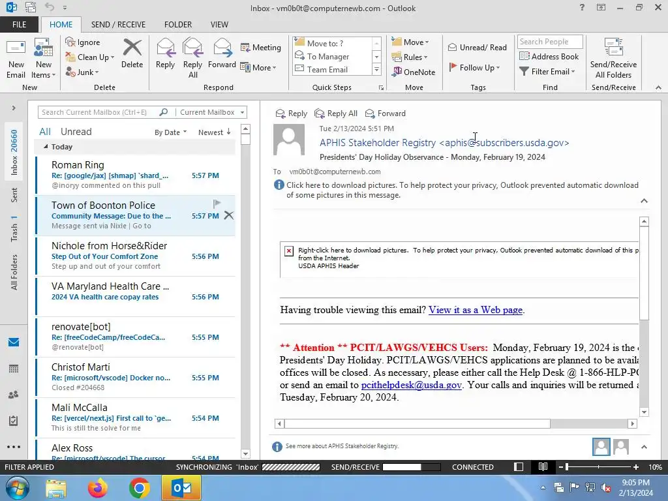The height and width of the screenshot is (501, 668).
Task: Click the pcithelpdesk@usda.gov link
Action: (411, 385)
